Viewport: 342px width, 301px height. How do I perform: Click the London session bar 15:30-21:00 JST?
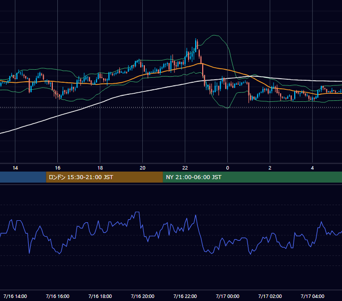[x=105, y=177]
